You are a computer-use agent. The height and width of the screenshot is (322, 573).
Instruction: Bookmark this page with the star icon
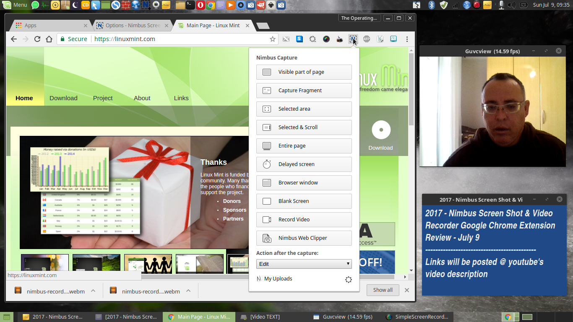click(x=273, y=39)
